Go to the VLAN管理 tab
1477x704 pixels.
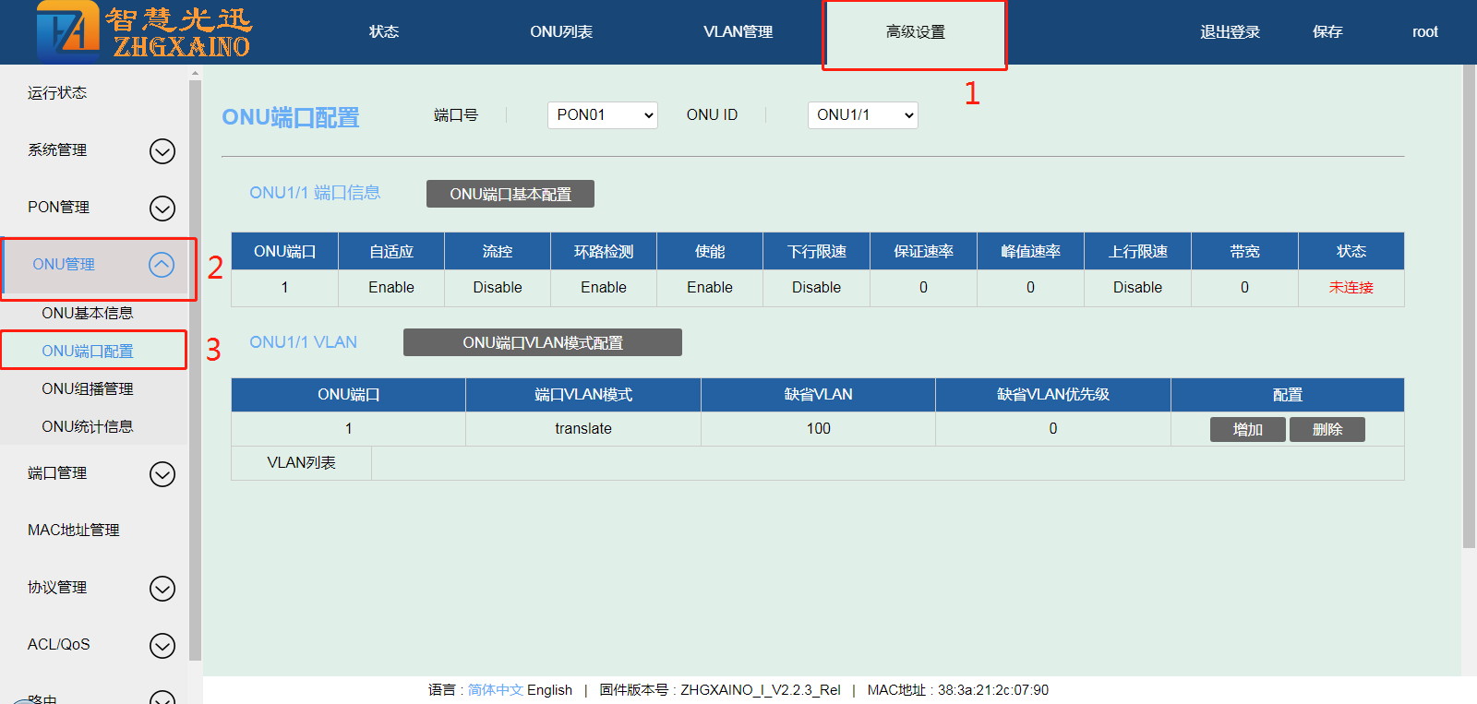[x=738, y=32]
